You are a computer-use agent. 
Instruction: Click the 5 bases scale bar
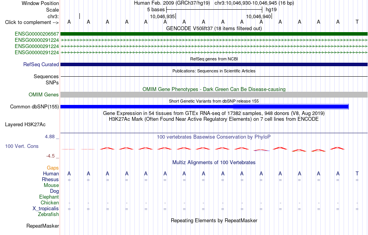point(214,10)
